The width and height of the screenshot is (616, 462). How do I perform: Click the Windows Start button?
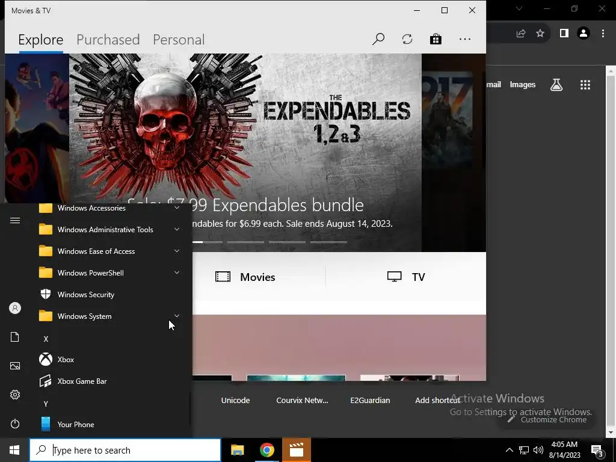pyautogui.click(x=14, y=450)
